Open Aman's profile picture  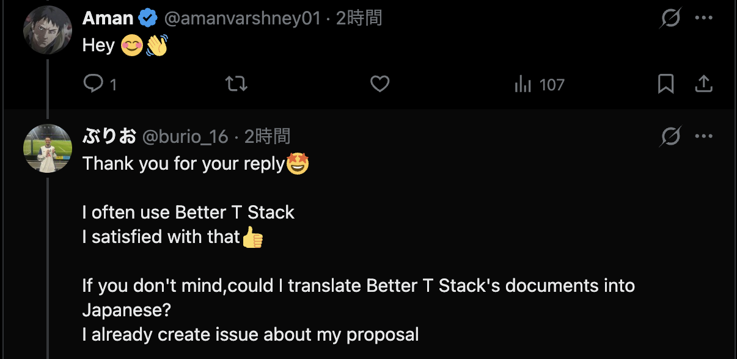click(x=48, y=30)
